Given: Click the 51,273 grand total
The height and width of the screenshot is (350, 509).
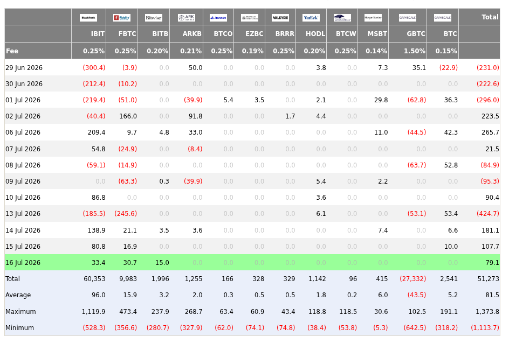Looking at the screenshot, I should click(488, 279).
